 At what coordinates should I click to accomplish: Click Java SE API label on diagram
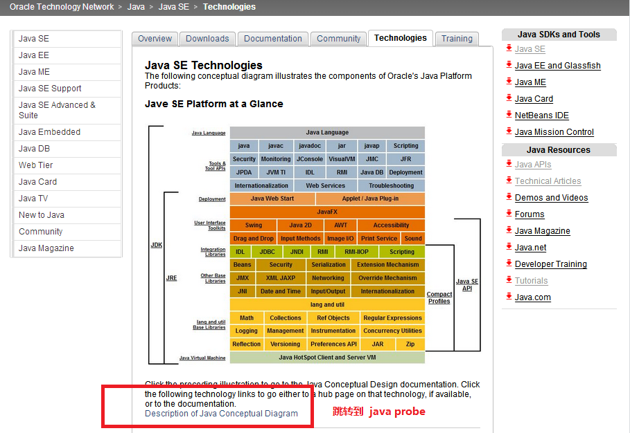pyautogui.click(x=467, y=285)
